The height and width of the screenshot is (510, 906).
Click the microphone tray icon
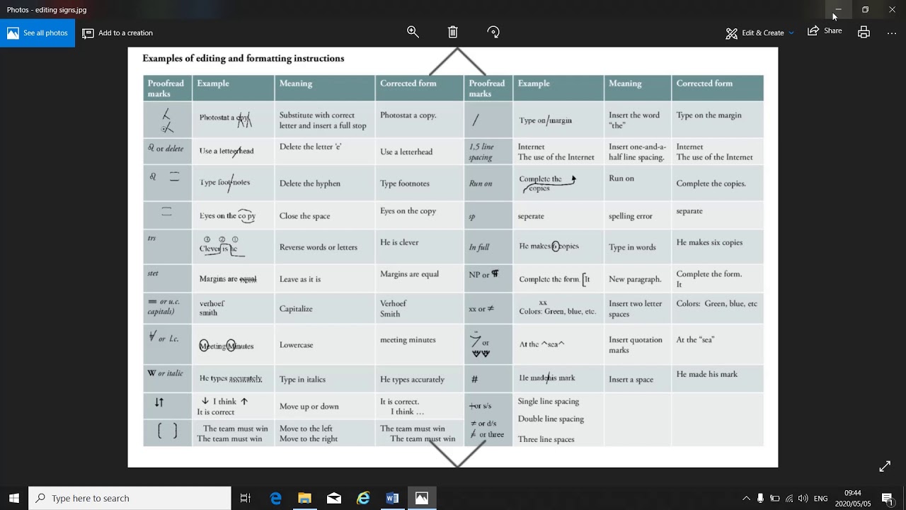[x=760, y=499]
